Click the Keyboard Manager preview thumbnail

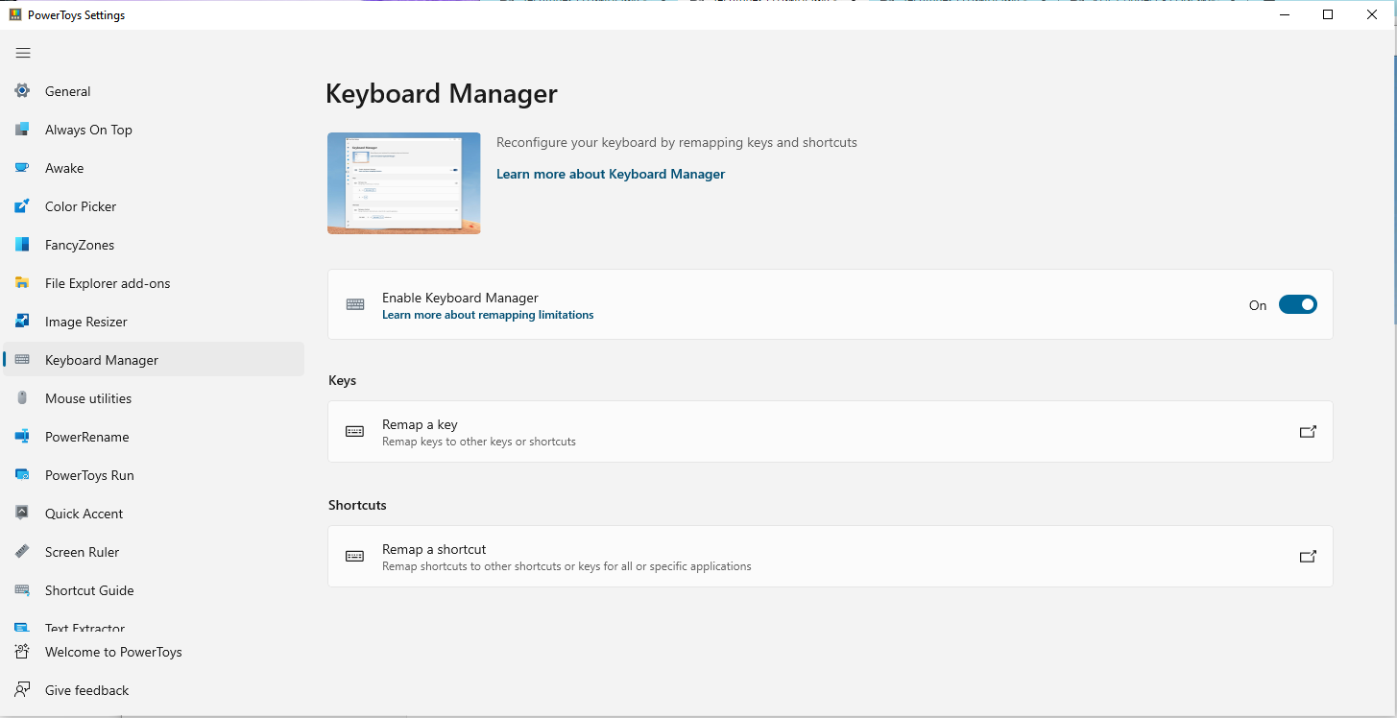pyautogui.click(x=404, y=183)
